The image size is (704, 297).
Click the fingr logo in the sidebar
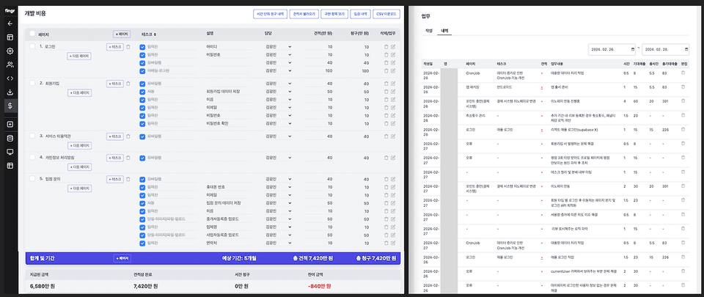click(10, 11)
